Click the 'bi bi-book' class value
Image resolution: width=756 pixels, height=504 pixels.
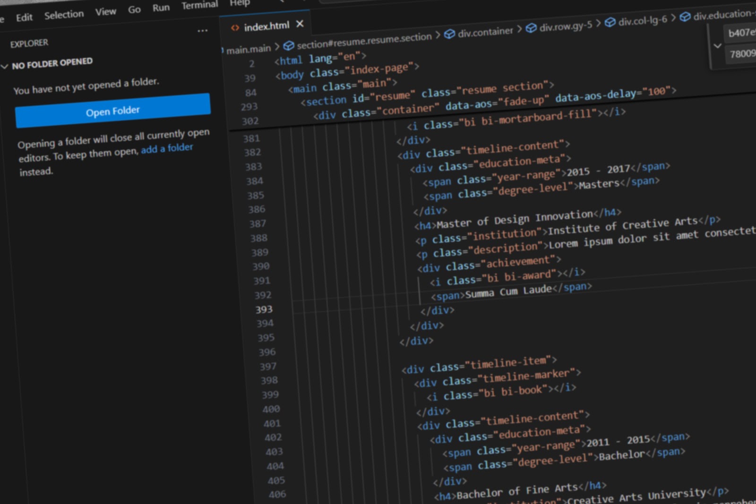[x=515, y=392]
